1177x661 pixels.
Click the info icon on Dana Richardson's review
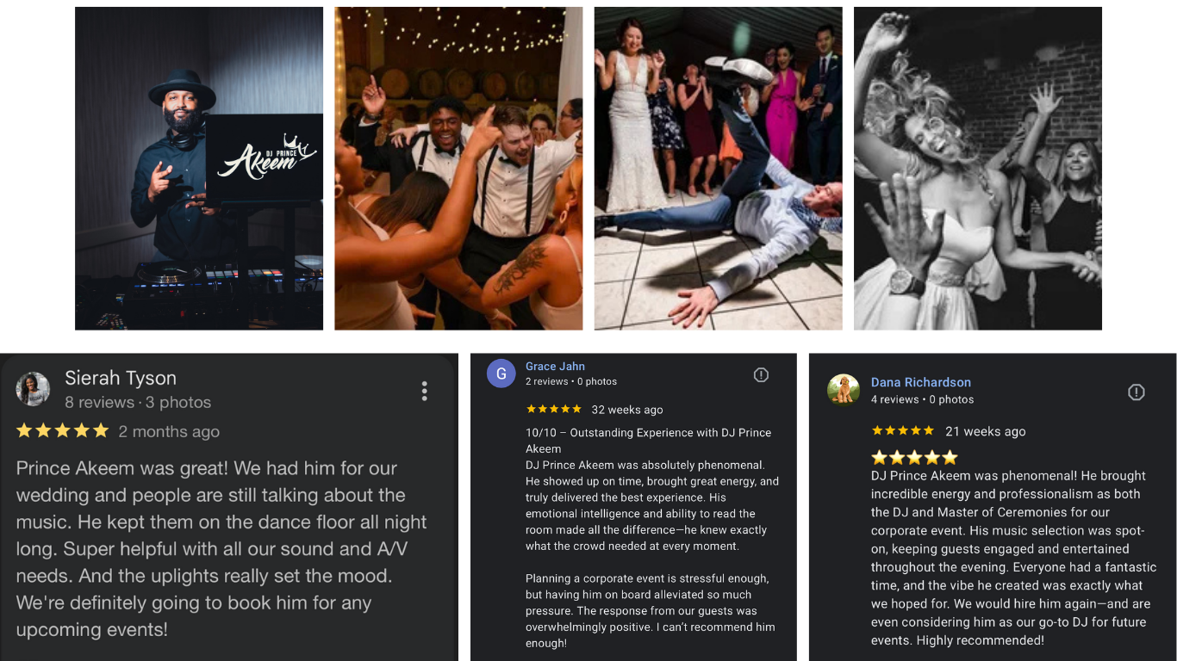(1137, 392)
